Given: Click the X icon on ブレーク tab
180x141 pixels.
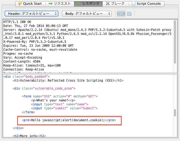Looking at the screenshot, I should pos(108,4).
